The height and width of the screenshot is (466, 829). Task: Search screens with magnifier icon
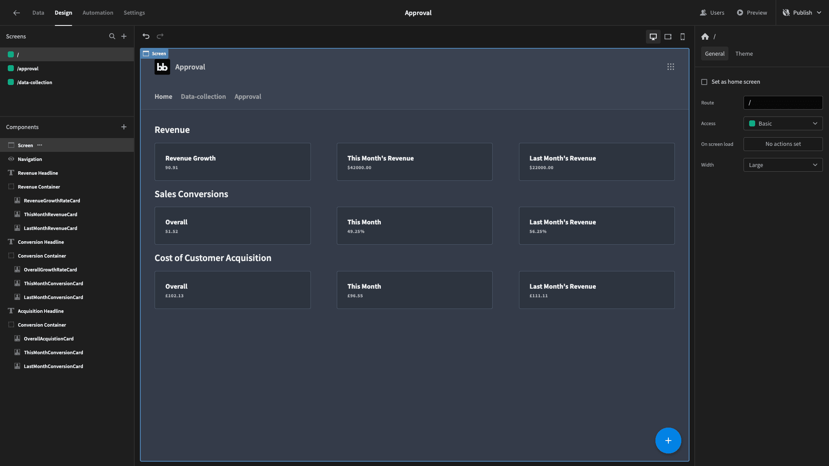[112, 36]
